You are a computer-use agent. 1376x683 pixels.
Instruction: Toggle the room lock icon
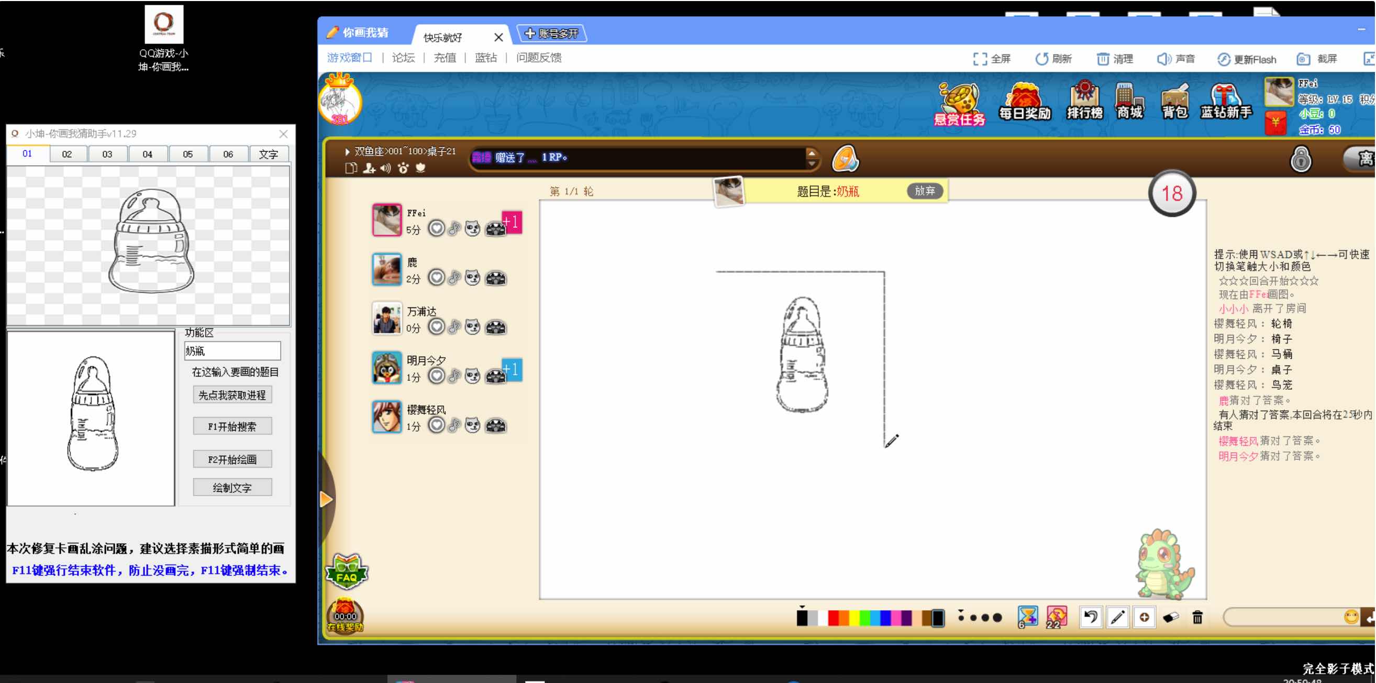(x=1301, y=159)
